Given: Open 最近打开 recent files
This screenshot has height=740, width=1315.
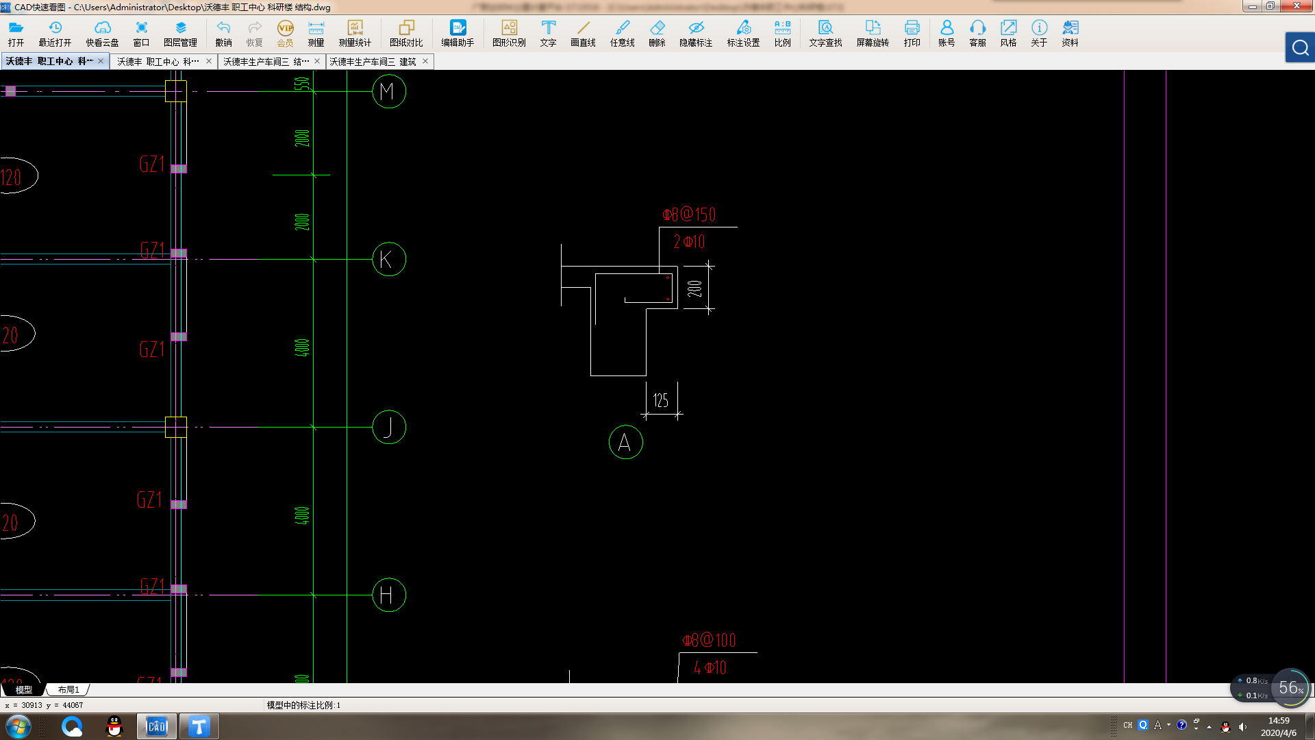Looking at the screenshot, I should pyautogui.click(x=55, y=32).
